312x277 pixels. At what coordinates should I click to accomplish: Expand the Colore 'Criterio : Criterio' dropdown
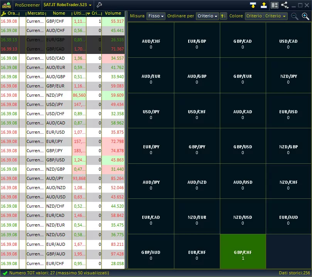(266, 16)
